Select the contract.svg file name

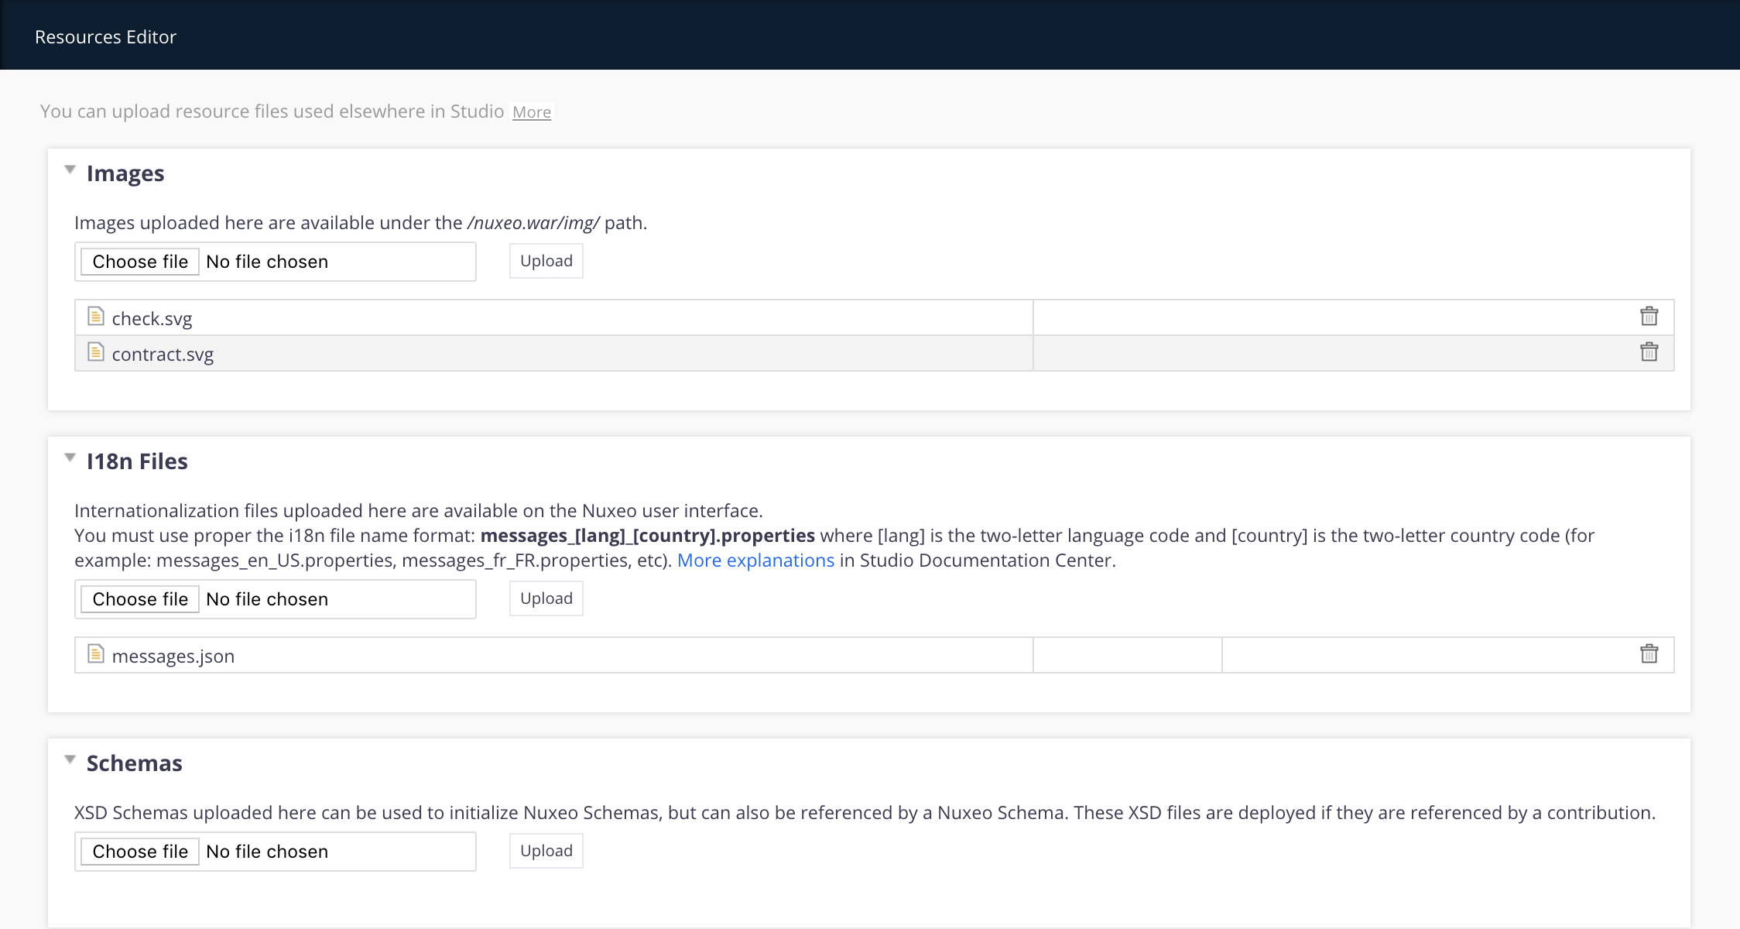(163, 354)
